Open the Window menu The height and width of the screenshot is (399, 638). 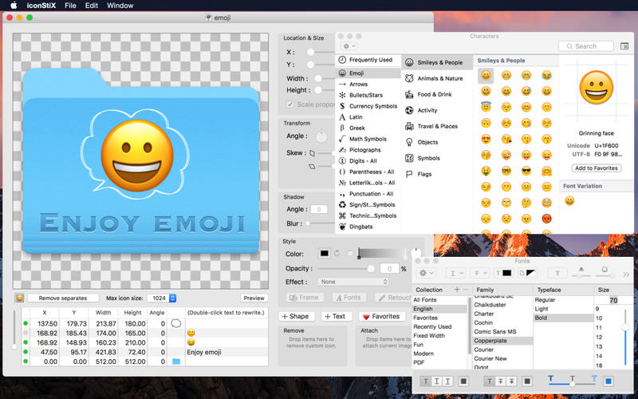coord(120,6)
